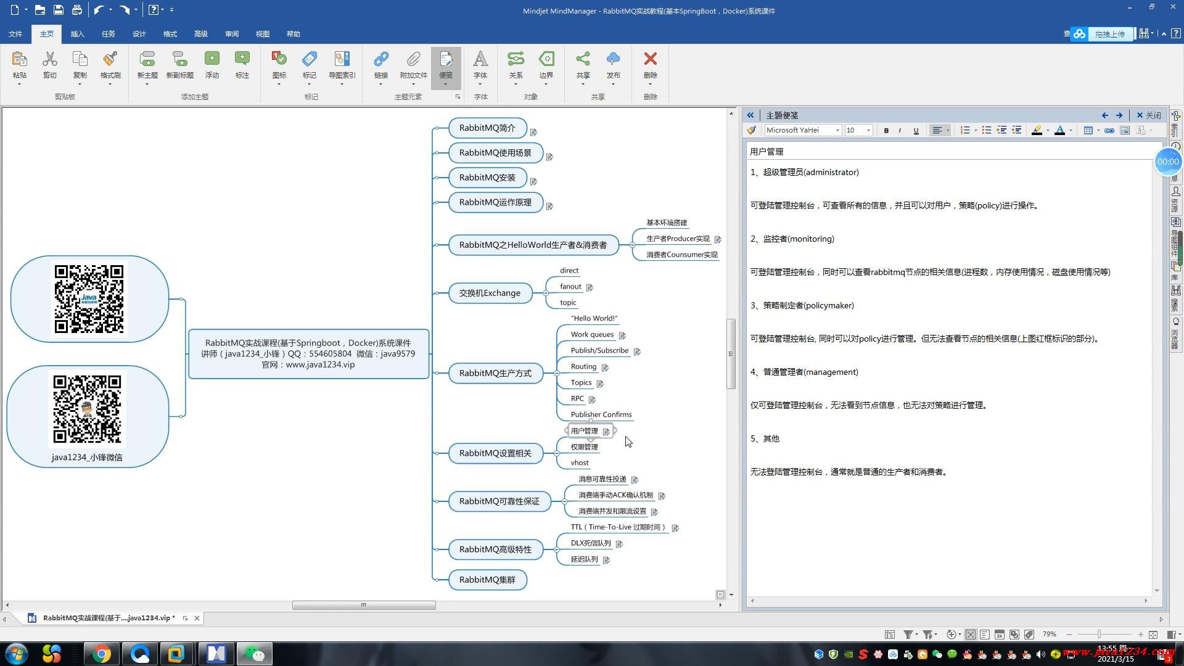Screen dimensions: 1184x666
Task: Click the Share (共享) icon
Action: click(x=583, y=59)
